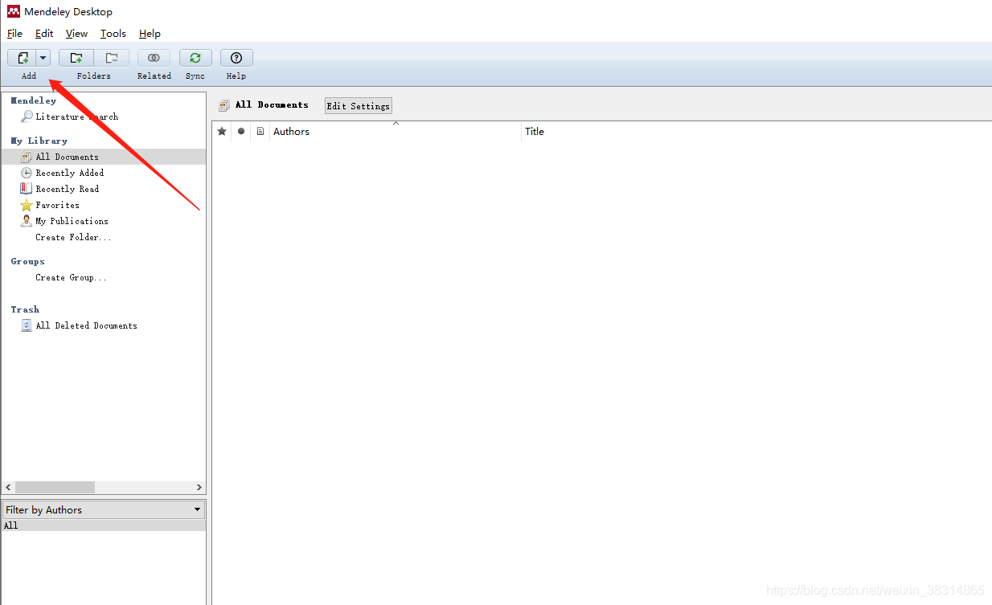Show Favorites documents
Screen dimensions: 992x605
pos(57,205)
